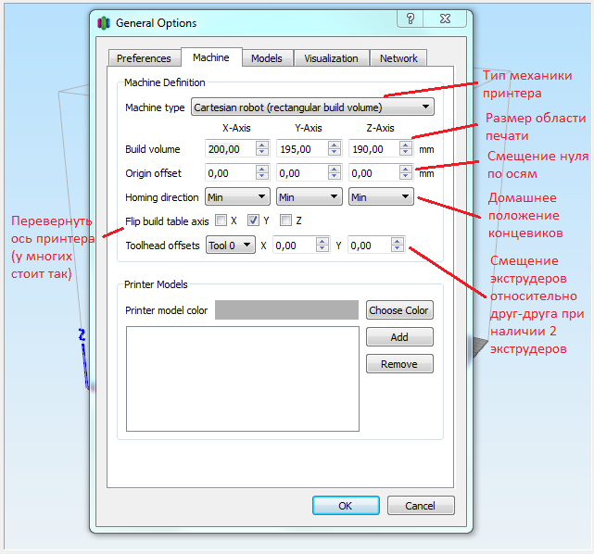Click the help question mark button

click(411, 20)
